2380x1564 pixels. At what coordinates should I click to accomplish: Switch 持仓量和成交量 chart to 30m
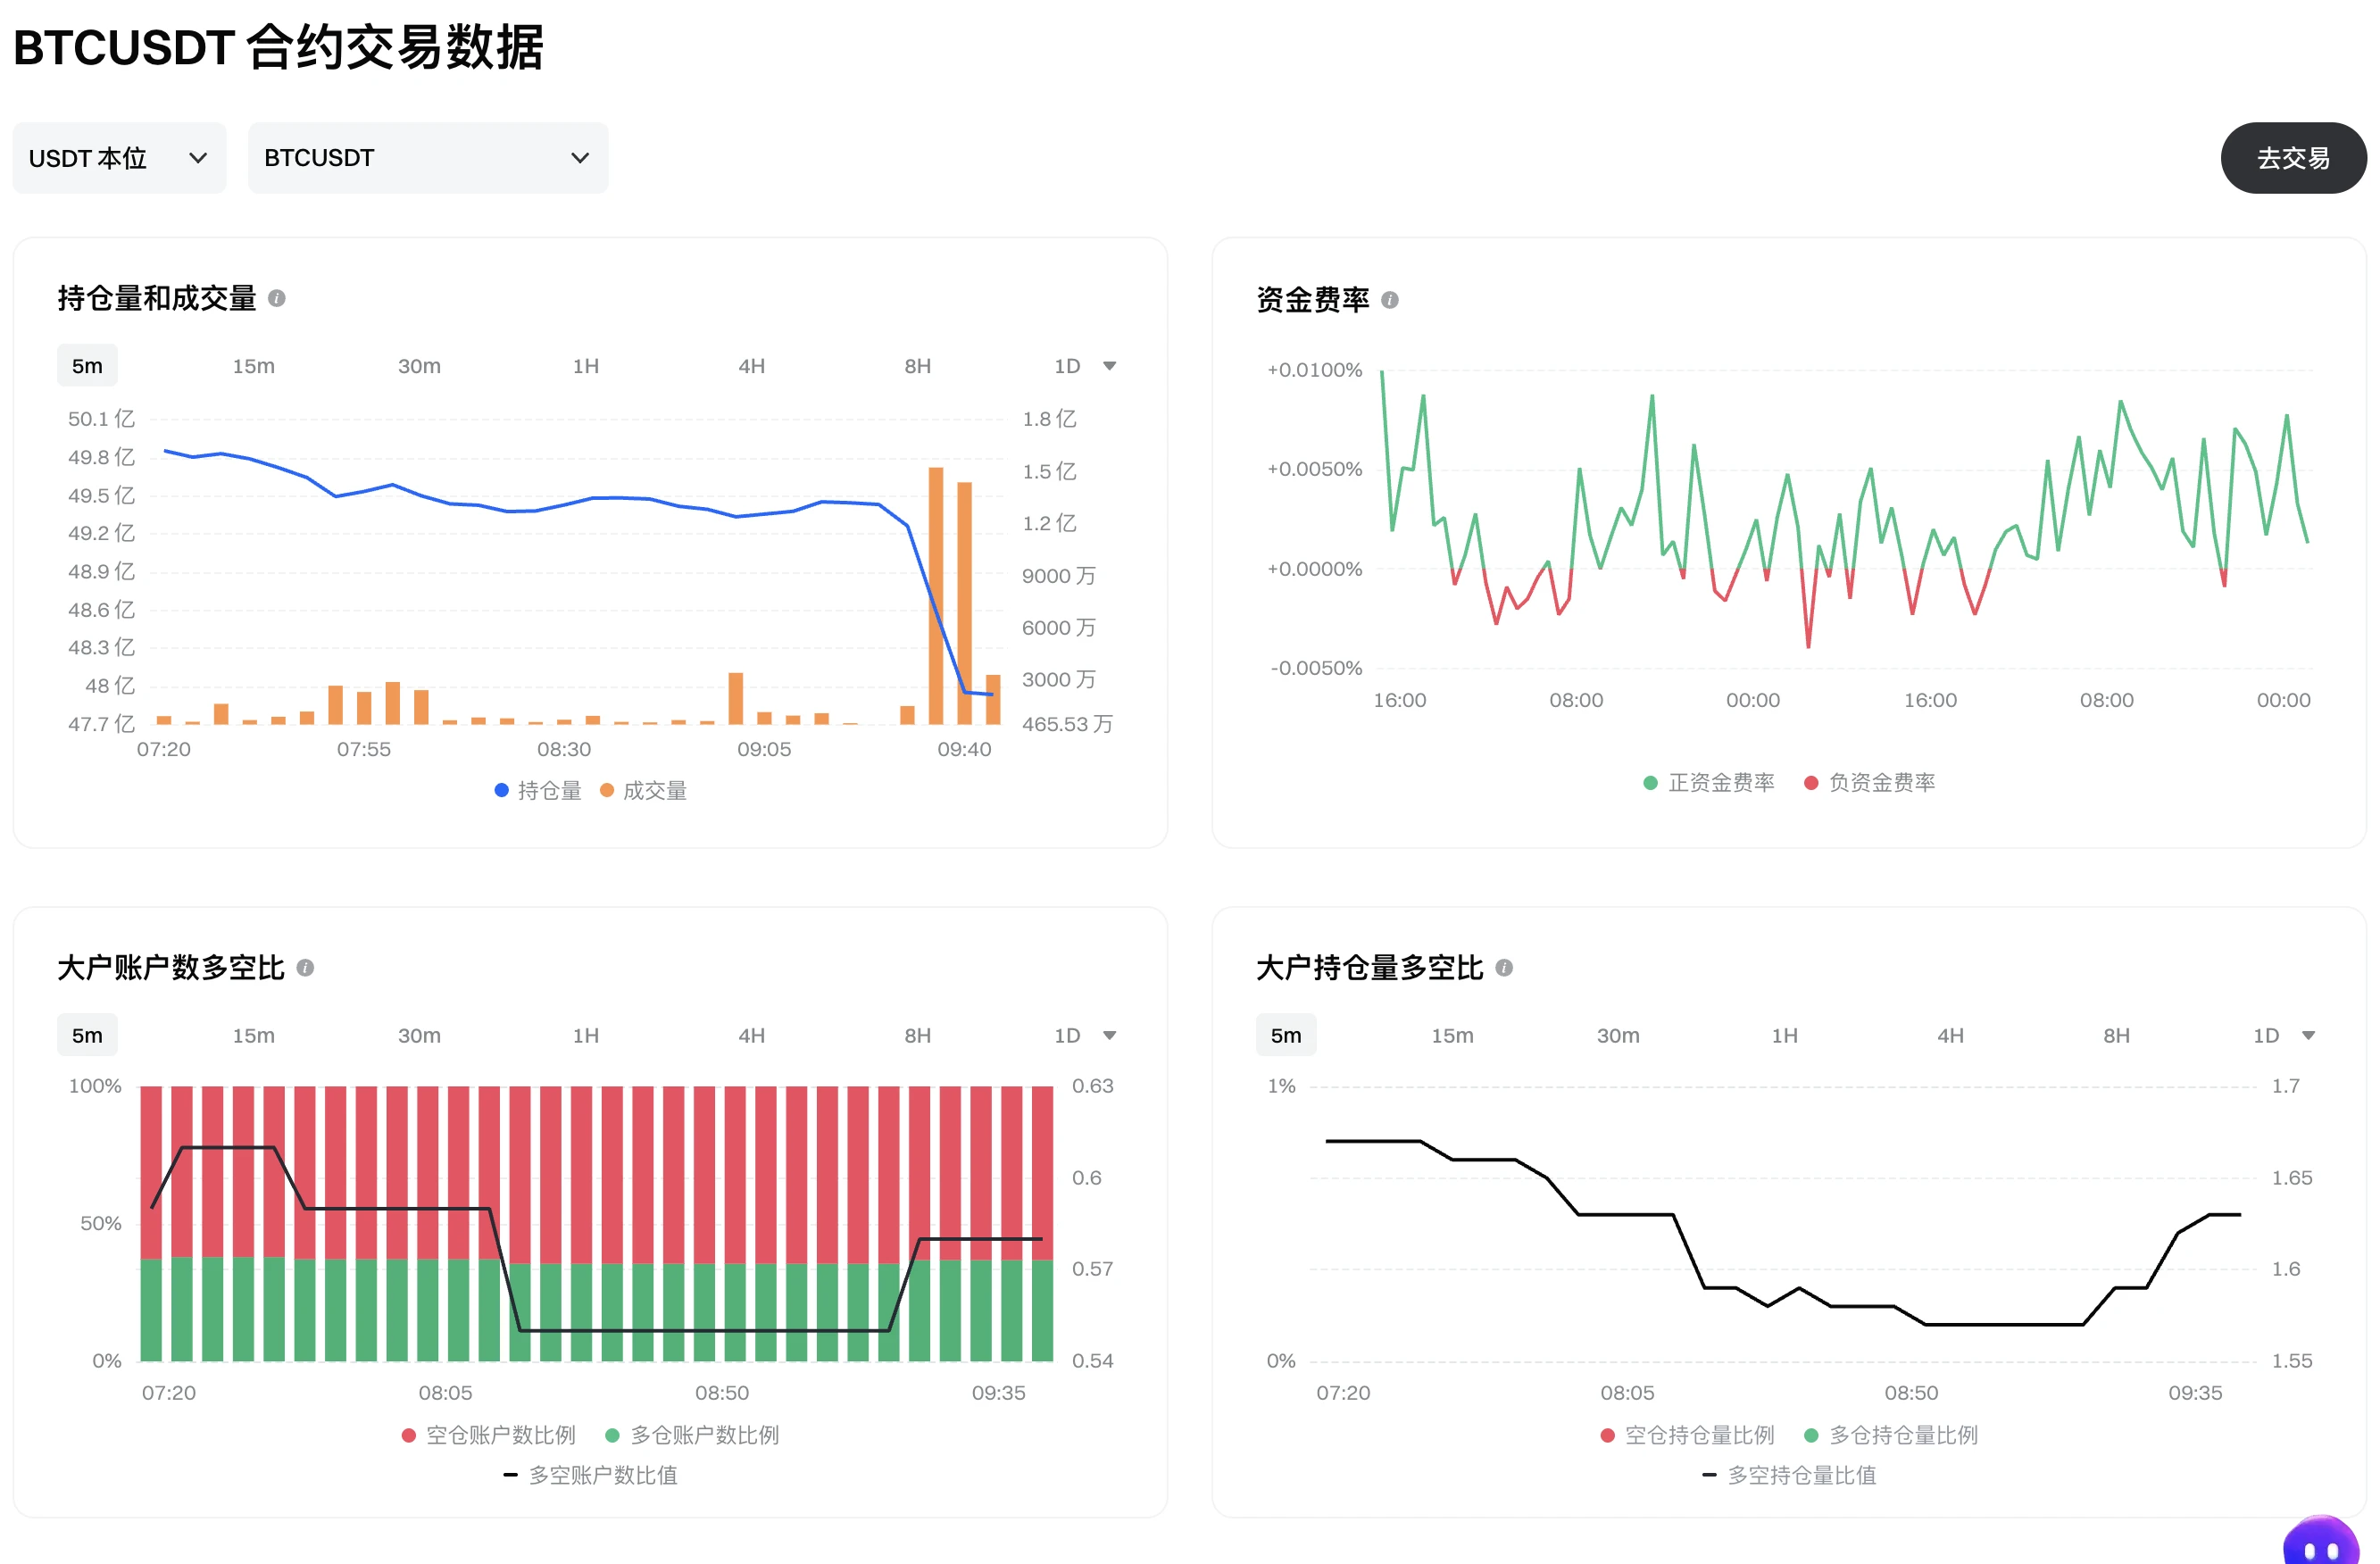[x=419, y=366]
